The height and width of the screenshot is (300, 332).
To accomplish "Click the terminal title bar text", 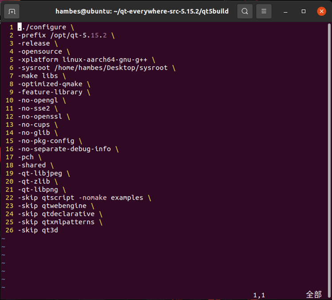I will point(142,11).
